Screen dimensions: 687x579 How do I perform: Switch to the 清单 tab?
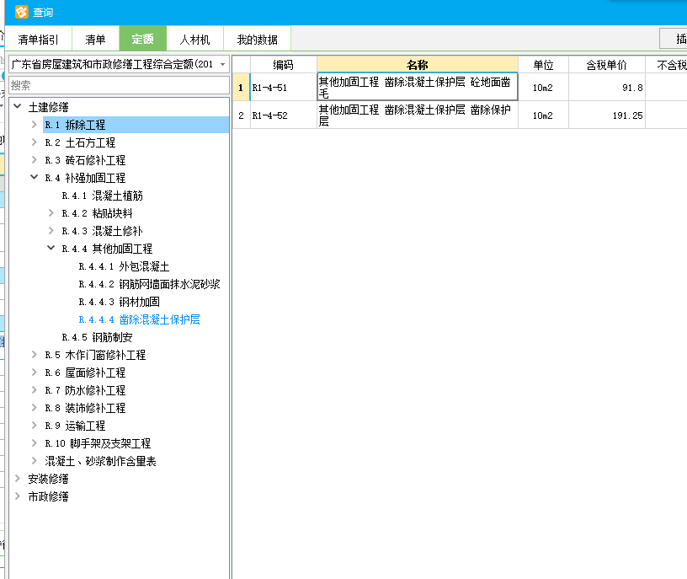point(95,40)
